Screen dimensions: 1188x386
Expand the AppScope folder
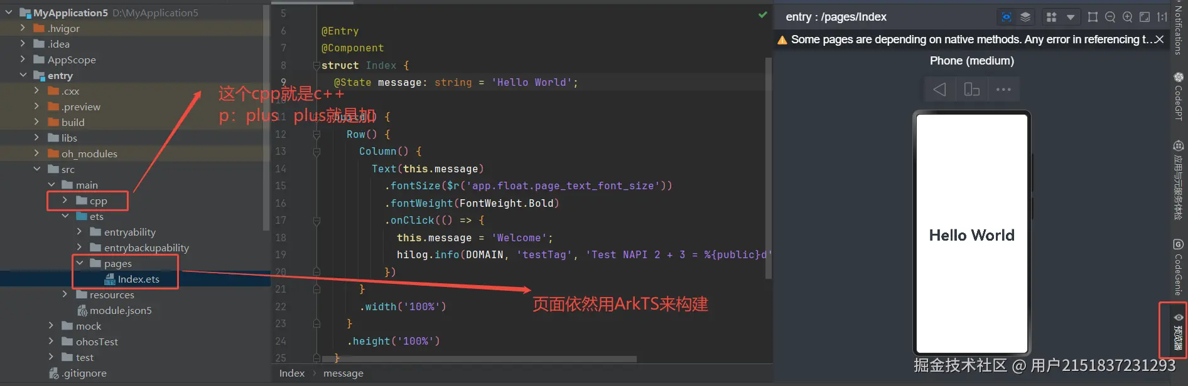pos(23,60)
